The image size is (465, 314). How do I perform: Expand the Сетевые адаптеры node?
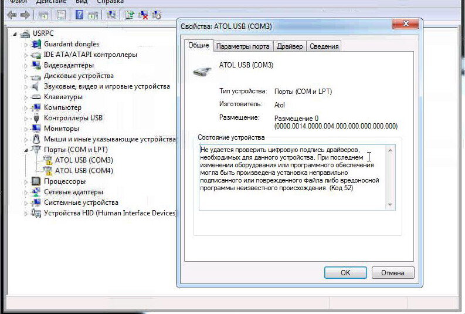[26, 193]
